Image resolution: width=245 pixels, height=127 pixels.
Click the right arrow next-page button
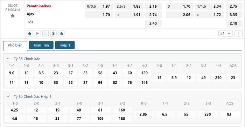pos(238,34)
